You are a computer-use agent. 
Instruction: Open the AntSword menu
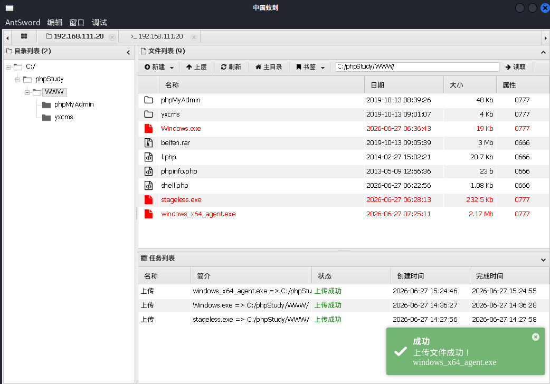pyautogui.click(x=23, y=23)
